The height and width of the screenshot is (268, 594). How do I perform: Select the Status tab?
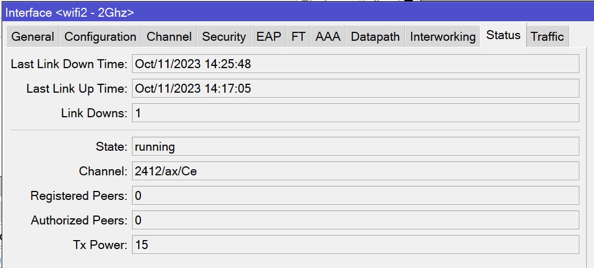[x=503, y=35]
